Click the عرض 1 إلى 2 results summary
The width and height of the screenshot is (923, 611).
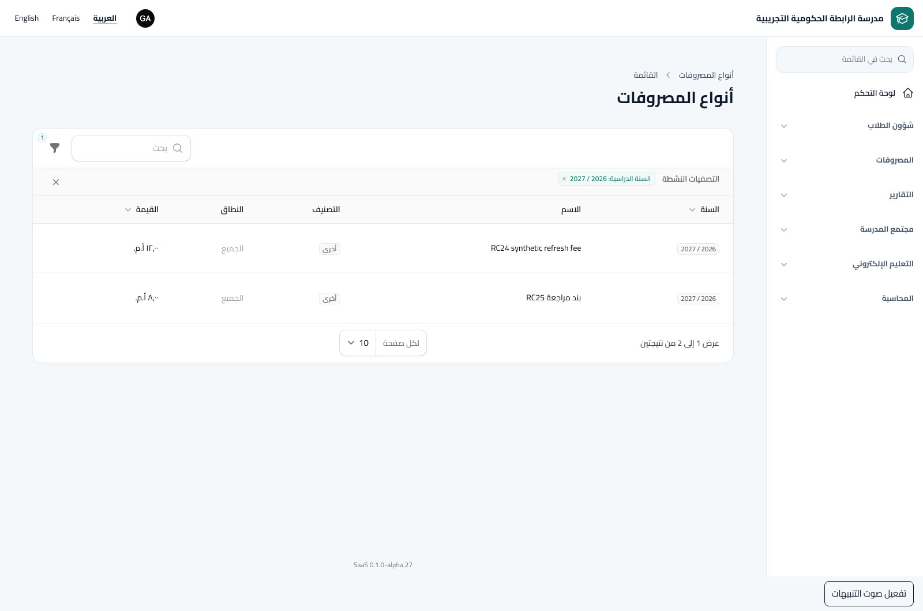pos(680,344)
